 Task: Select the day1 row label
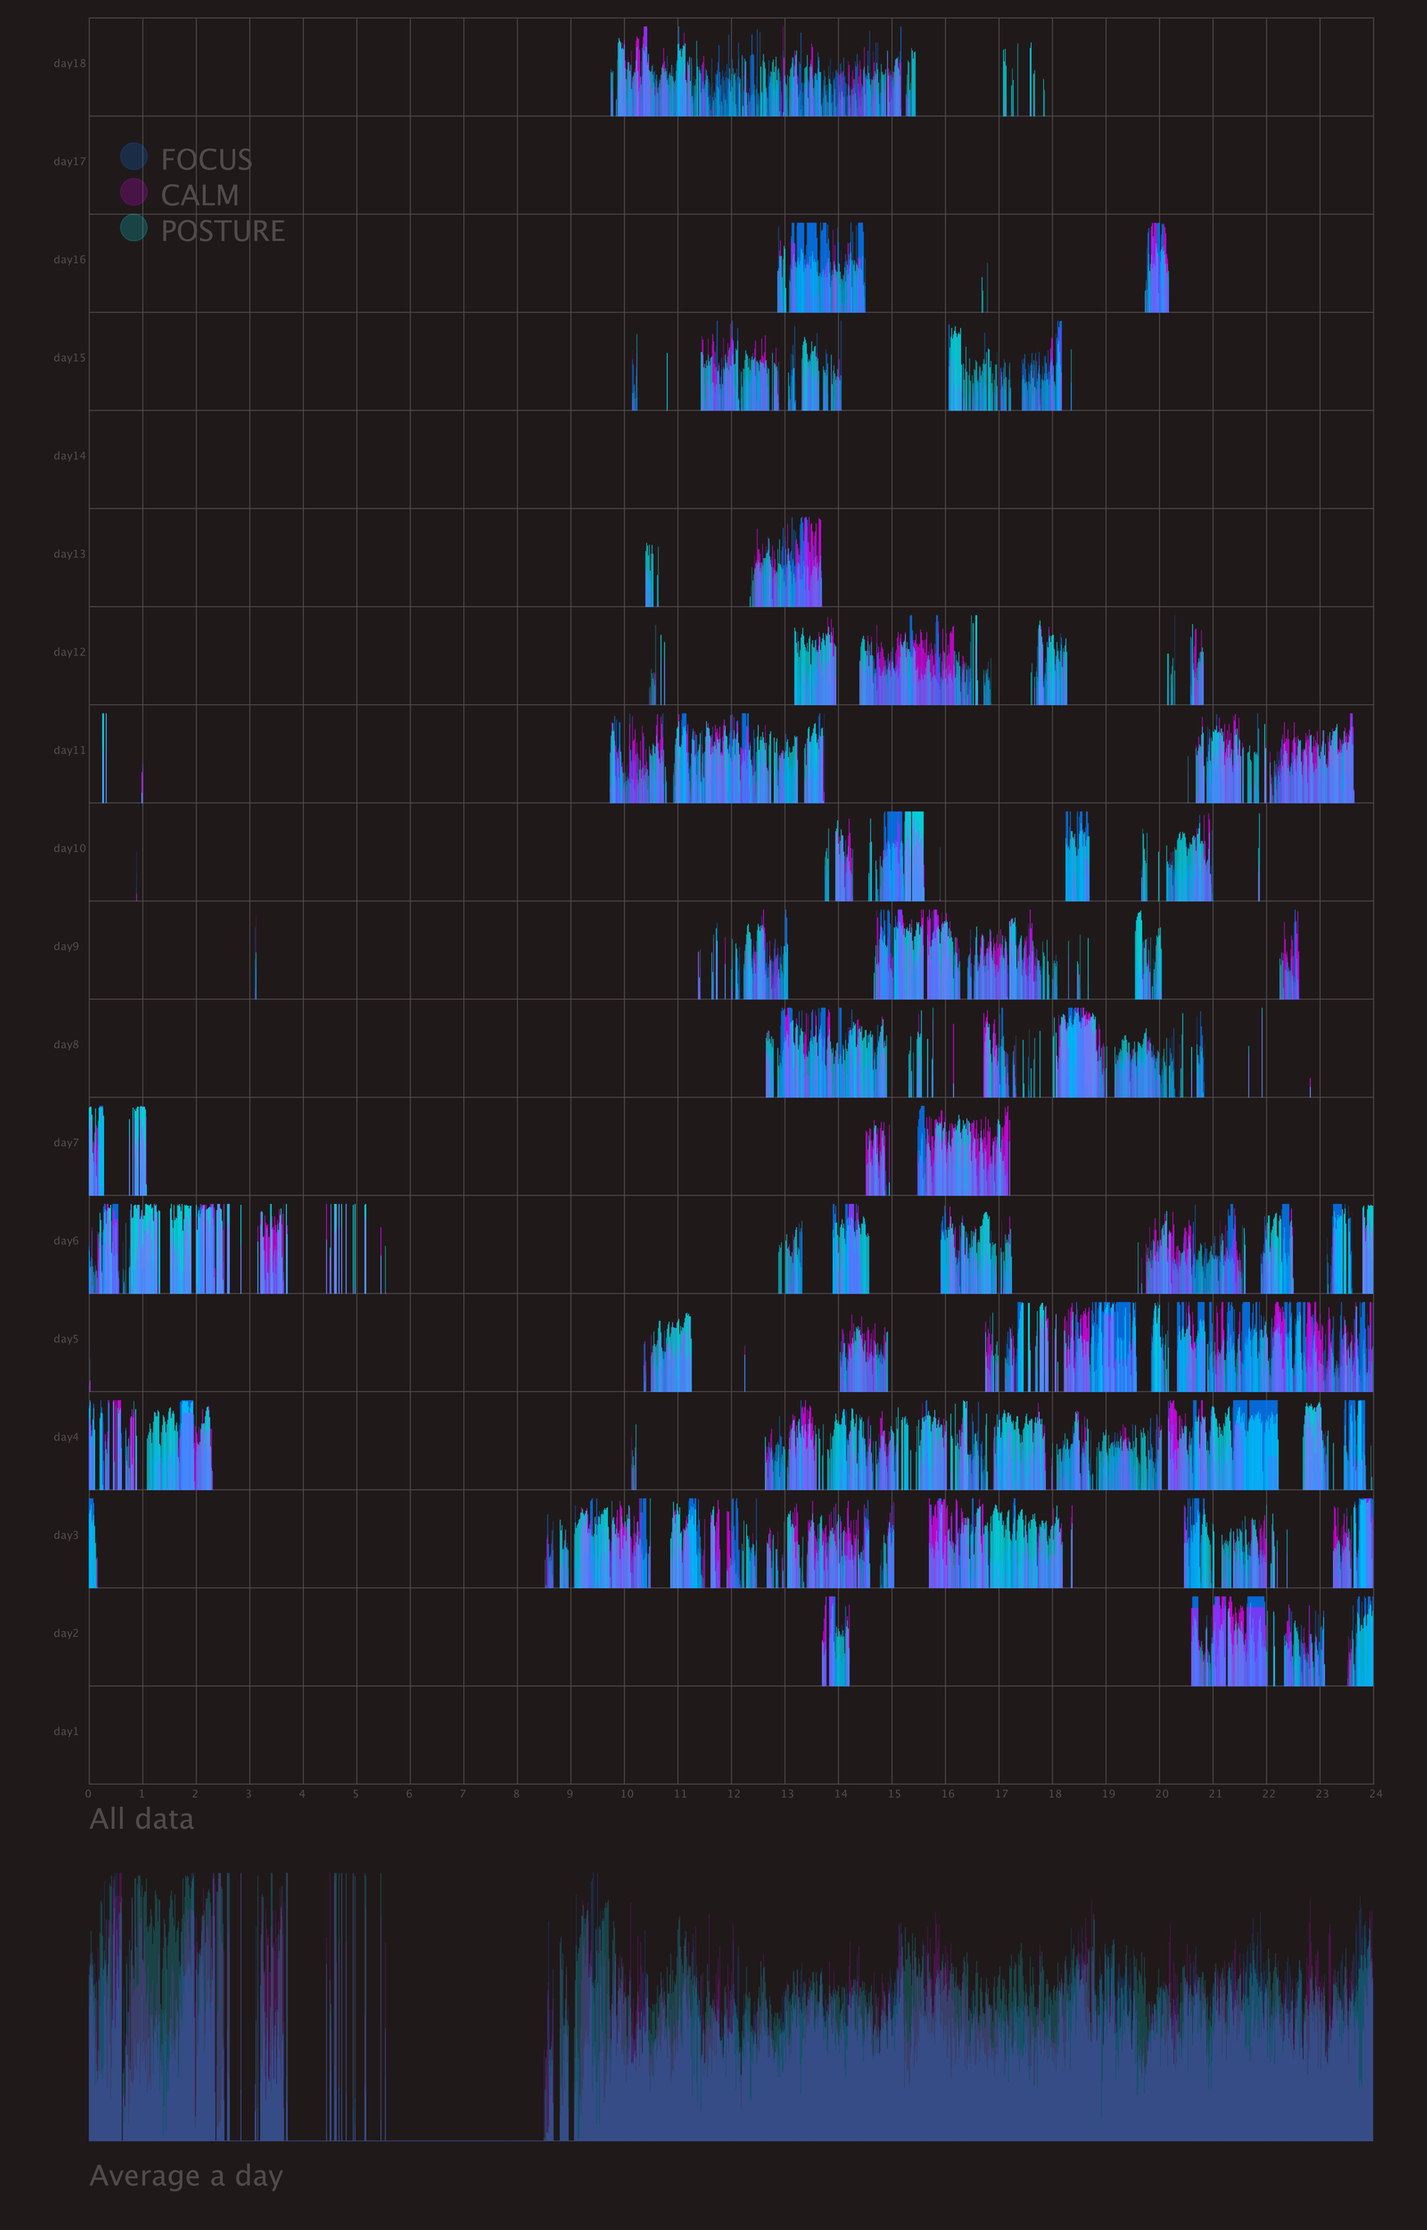pyautogui.click(x=66, y=1732)
